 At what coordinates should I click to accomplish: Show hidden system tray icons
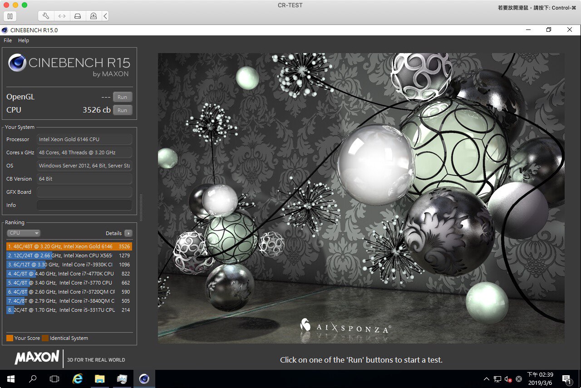pos(487,379)
